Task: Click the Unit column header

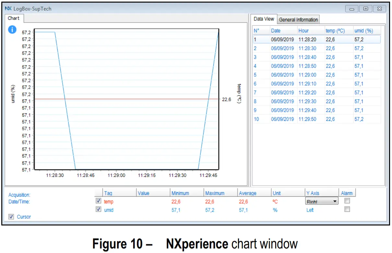Action: click(288, 193)
